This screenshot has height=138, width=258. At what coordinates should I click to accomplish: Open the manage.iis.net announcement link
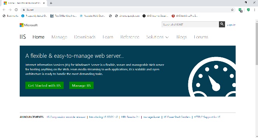pyautogui.click(x=152, y=117)
